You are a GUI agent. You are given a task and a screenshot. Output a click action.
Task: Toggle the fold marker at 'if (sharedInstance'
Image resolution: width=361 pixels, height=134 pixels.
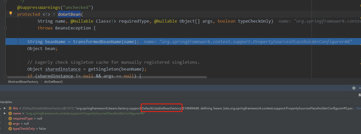[x=5, y=76]
